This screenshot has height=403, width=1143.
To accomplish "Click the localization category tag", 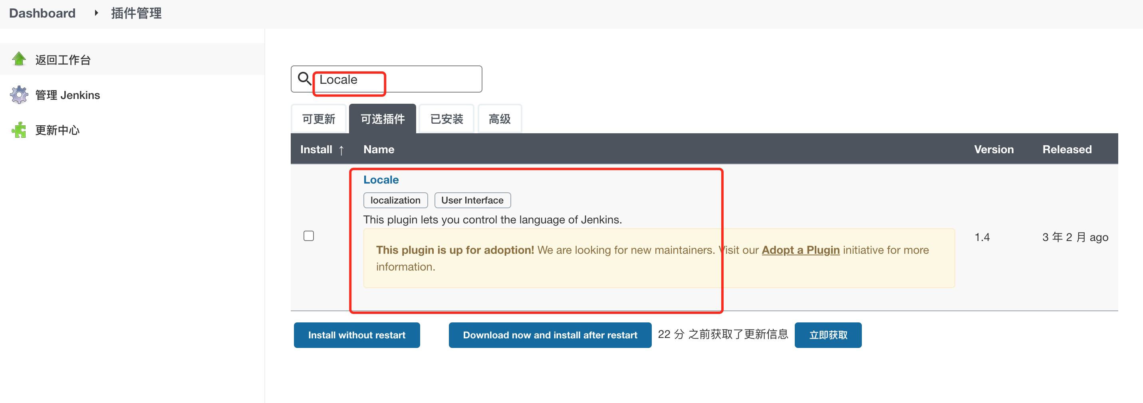I will (x=395, y=200).
